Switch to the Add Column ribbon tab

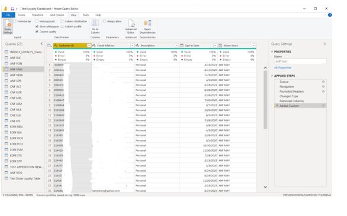(57, 15)
